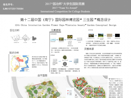Viewport: 131px width, 98px height.
Task: Click the 灵感来源 heading
Action: tap(89, 49)
